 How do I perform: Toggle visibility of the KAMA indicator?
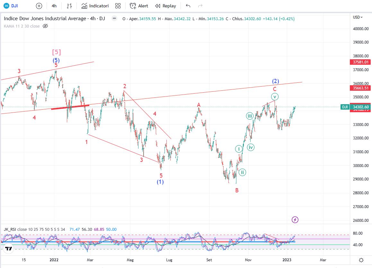(45, 26)
